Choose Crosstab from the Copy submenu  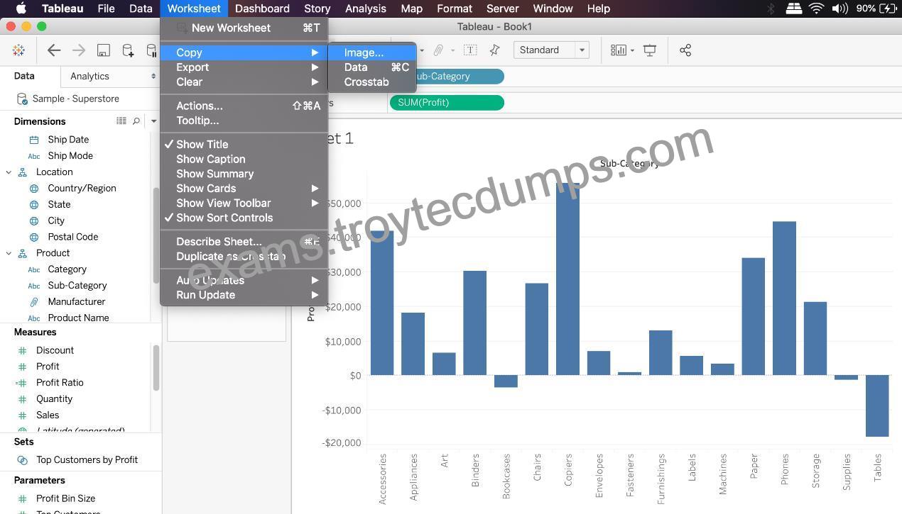[x=372, y=82]
